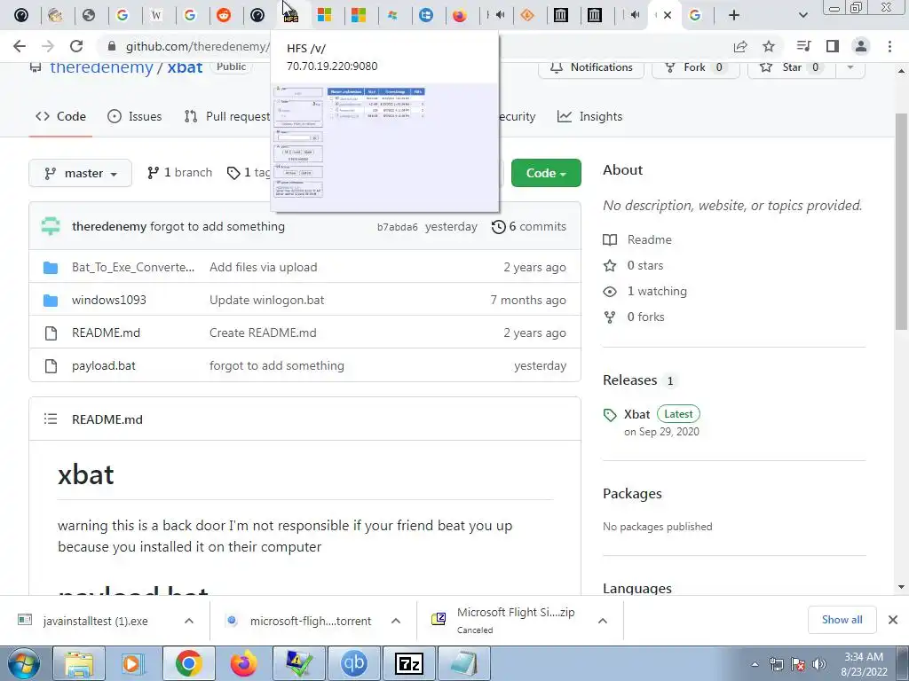Click theredenemy's avatar in commit row

click(51, 226)
